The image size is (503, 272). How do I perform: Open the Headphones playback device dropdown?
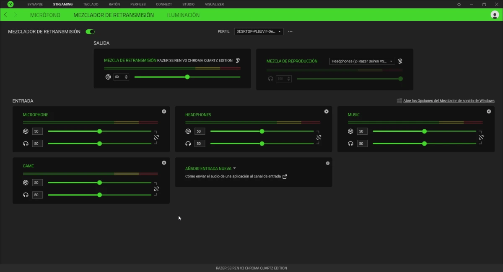(x=362, y=61)
